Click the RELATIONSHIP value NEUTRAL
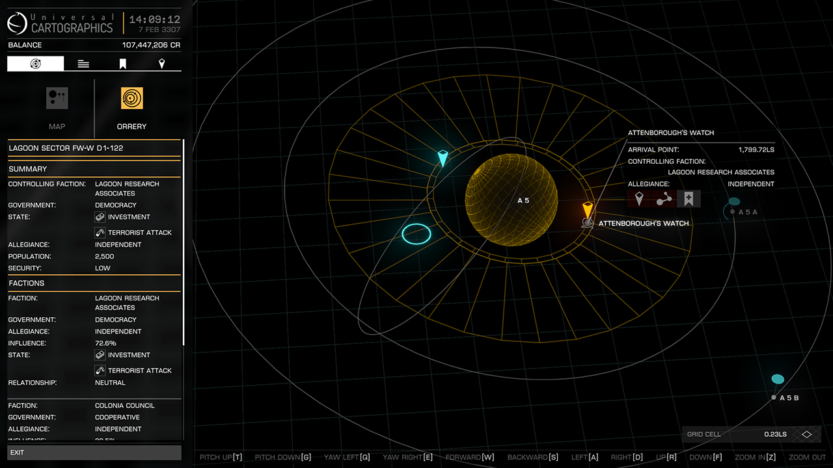 tap(110, 383)
